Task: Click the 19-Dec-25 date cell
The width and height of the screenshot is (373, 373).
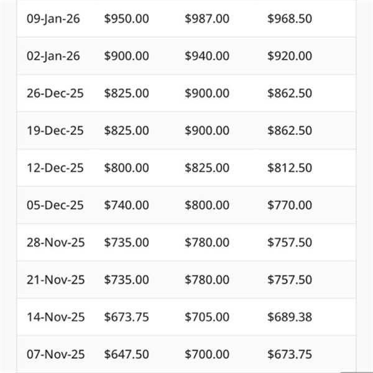Action: pyautogui.click(x=55, y=131)
